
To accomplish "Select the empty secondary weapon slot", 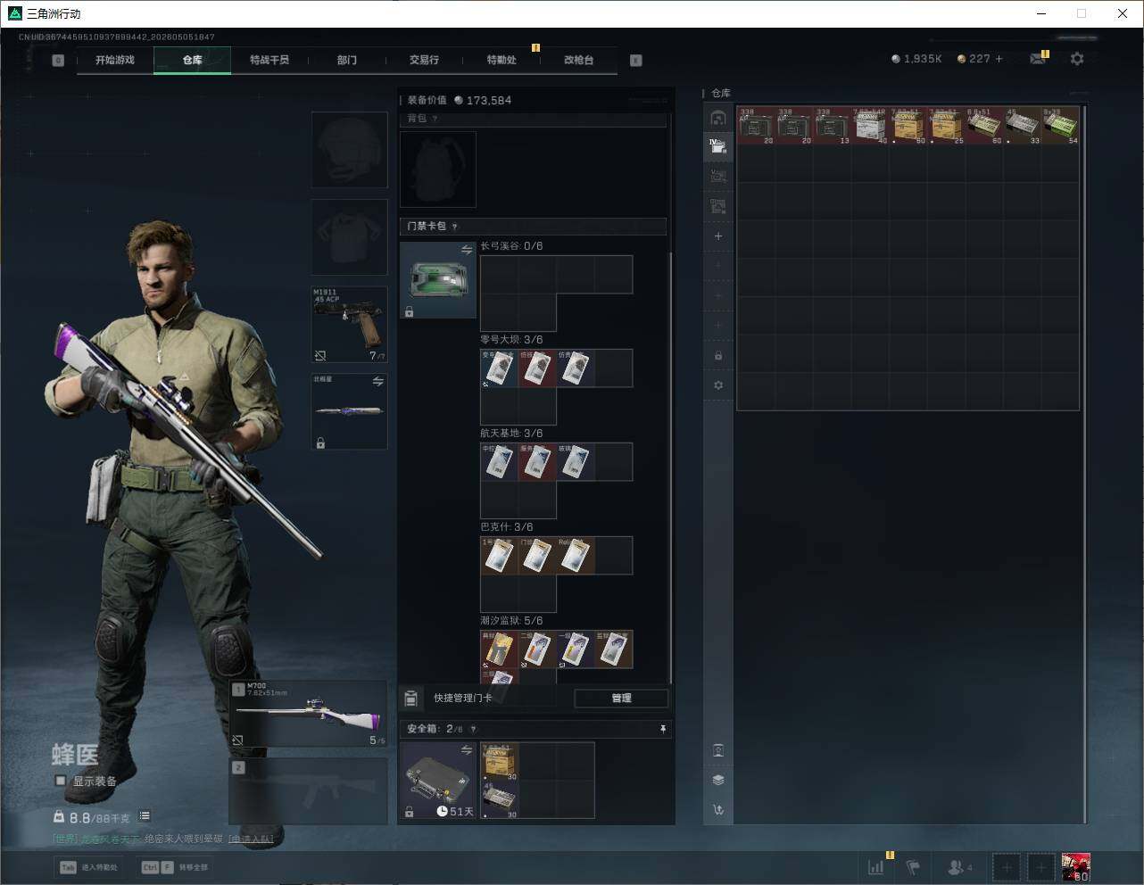I will tap(309, 791).
